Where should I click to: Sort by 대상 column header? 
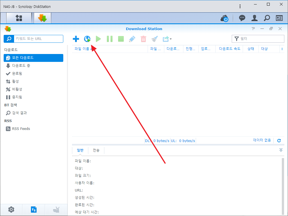click(269, 49)
